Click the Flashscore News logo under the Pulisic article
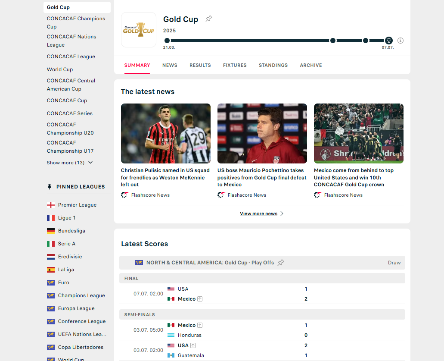 pos(124,195)
